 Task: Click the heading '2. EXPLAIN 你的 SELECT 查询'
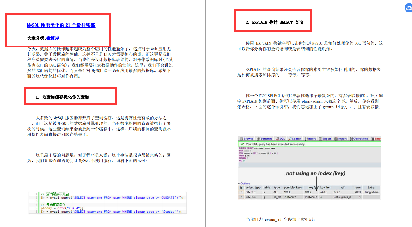coord(274,22)
